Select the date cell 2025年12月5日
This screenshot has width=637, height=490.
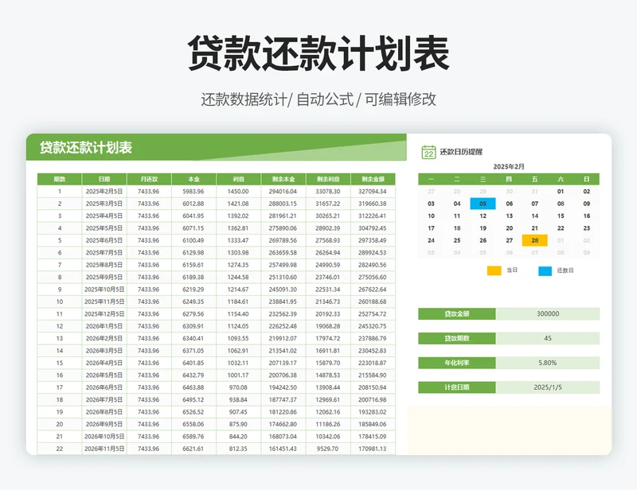[104, 314]
